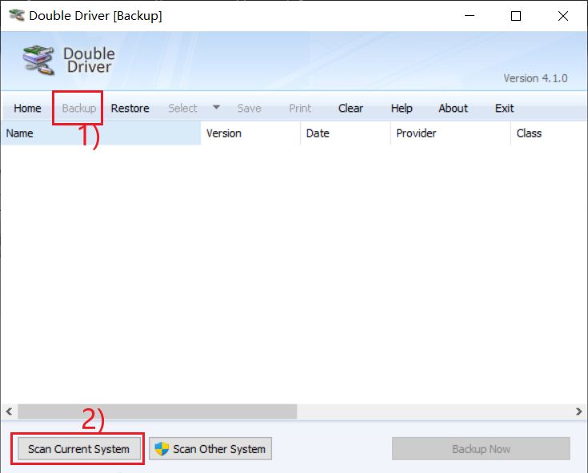The image size is (588, 473).
Task: Open the Restore section
Action: pyautogui.click(x=130, y=109)
